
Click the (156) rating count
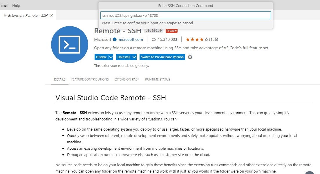click(214, 40)
